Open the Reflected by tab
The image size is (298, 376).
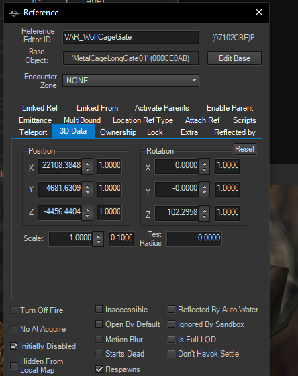pos(235,132)
